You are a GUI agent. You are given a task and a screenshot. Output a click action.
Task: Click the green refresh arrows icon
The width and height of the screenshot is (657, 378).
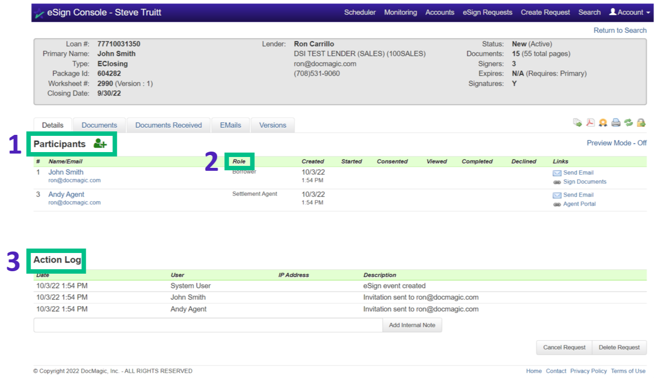628,123
